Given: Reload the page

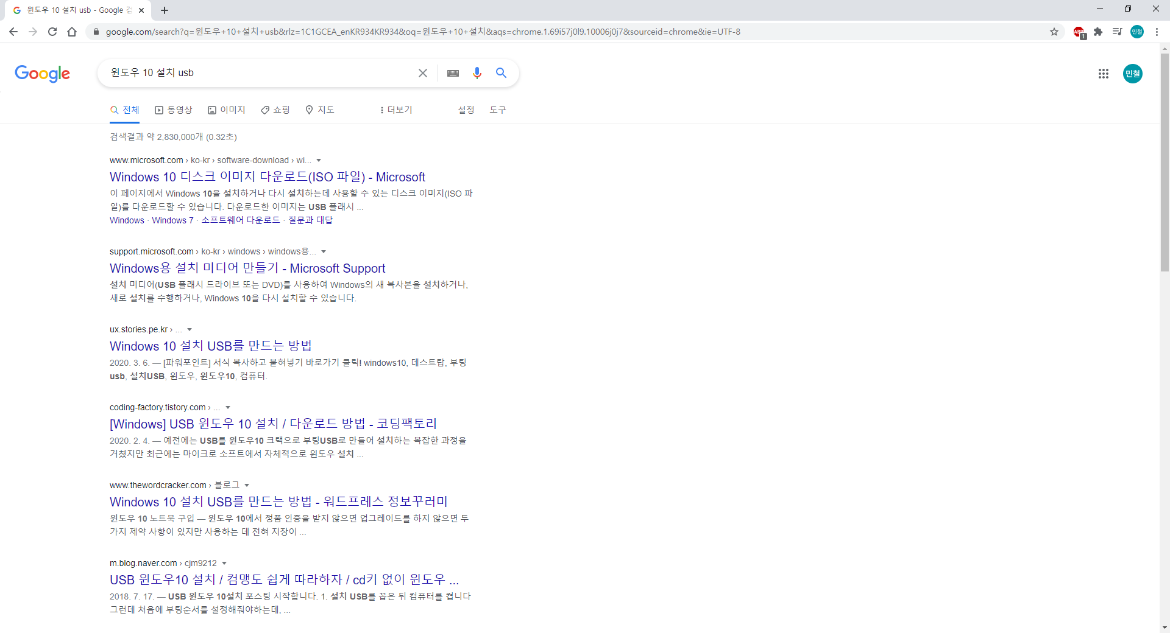Looking at the screenshot, I should tap(52, 32).
